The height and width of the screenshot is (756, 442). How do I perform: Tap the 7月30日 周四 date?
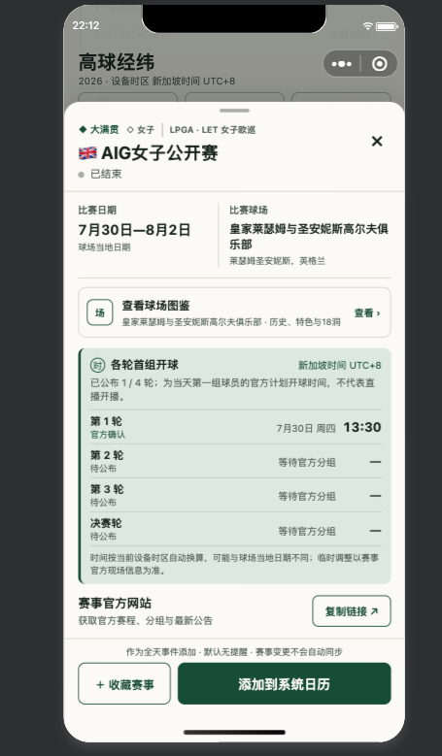(x=306, y=428)
